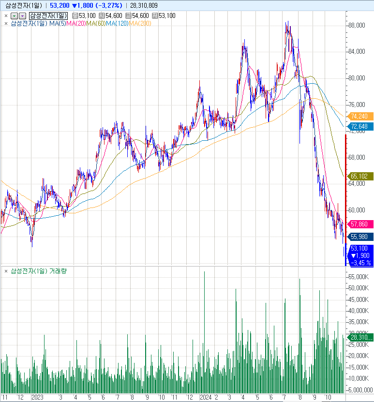Remove the moving average indicator row
This screenshot has width=374, height=402.
[6, 23]
